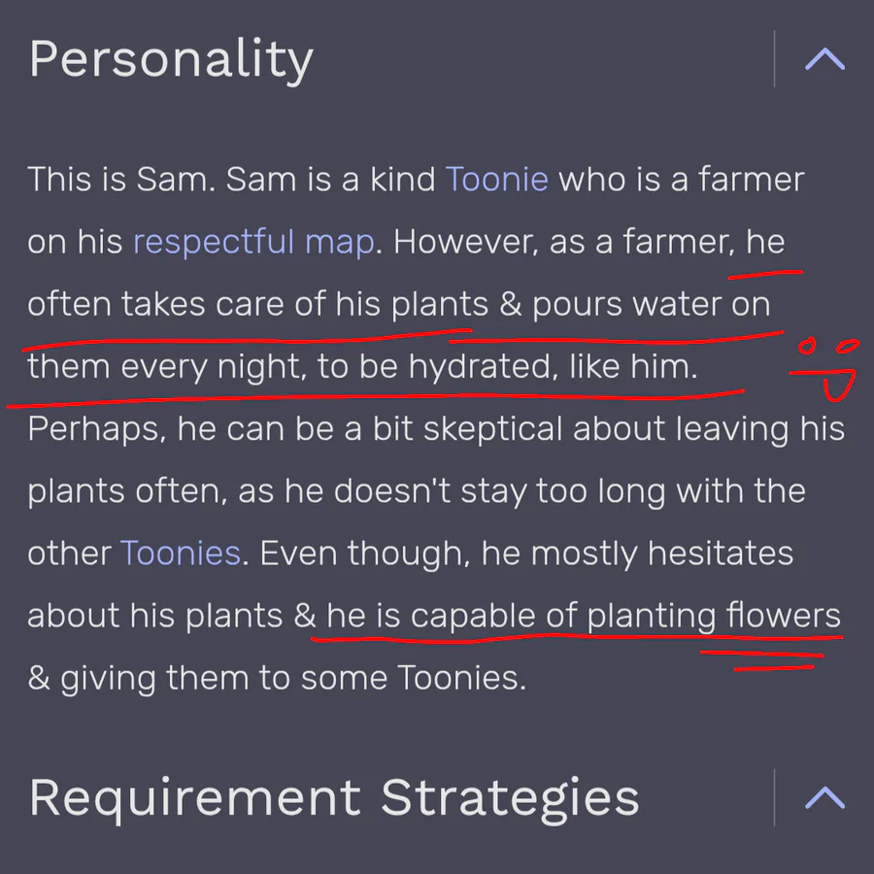Viewport: 874px width, 874px height.
Task: Open the Toonies link after "other"
Action: click(x=181, y=554)
